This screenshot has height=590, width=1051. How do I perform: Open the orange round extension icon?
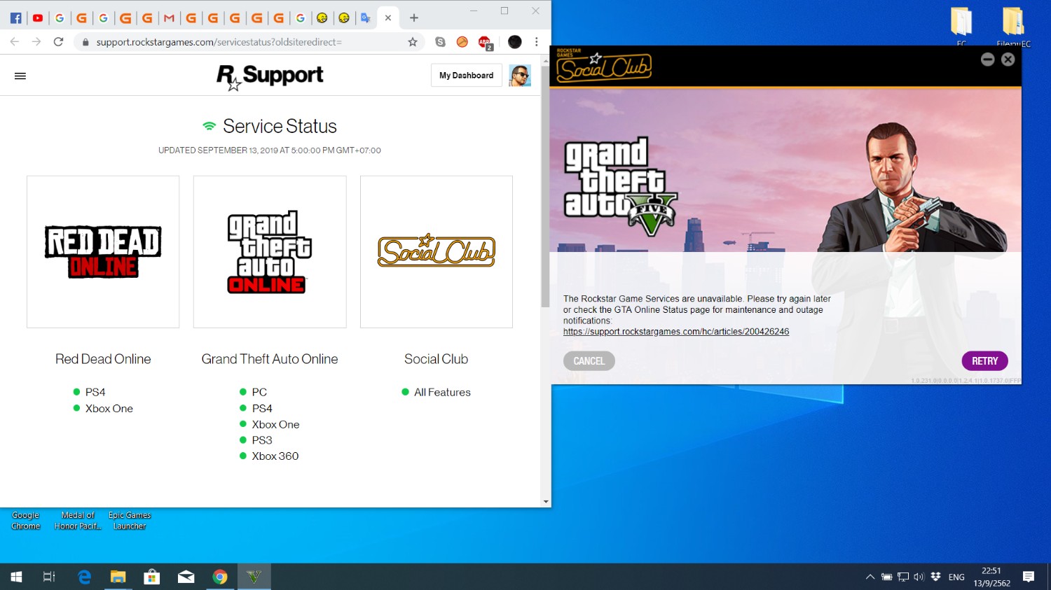tap(462, 42)
